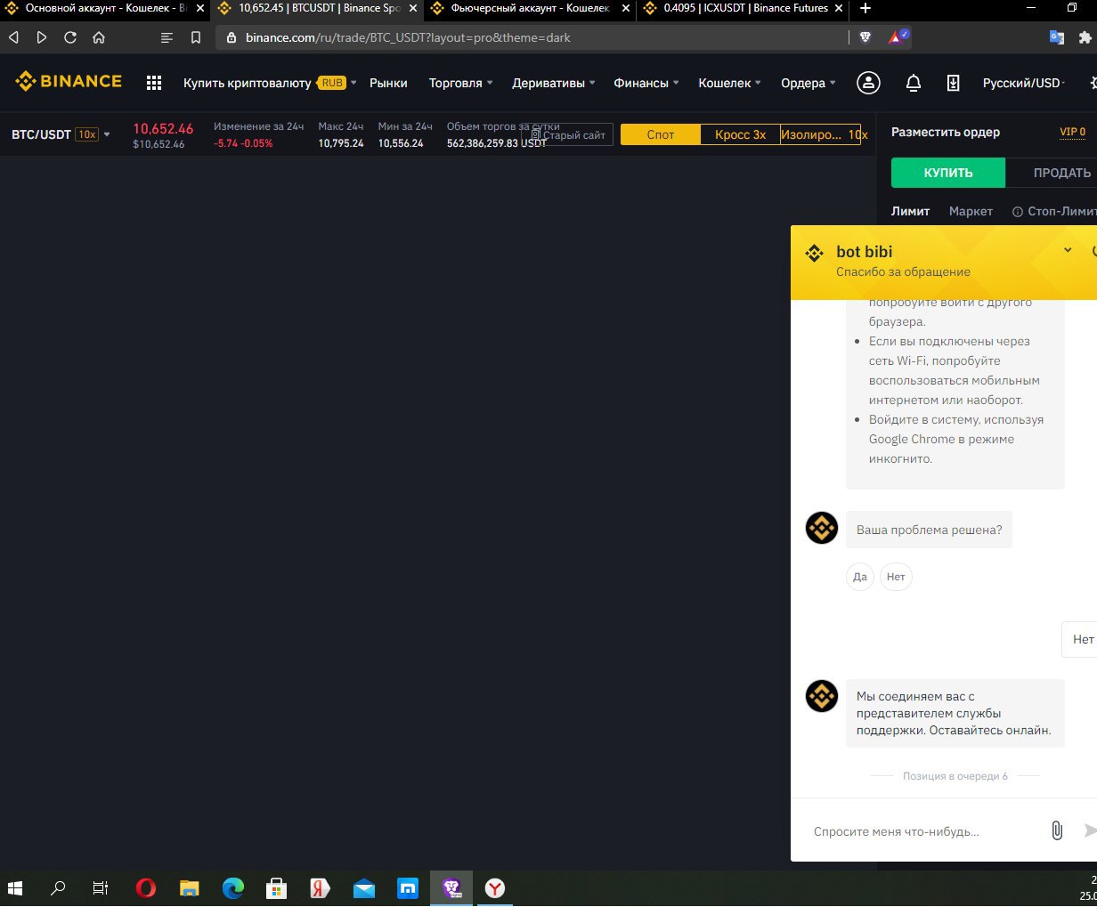
Task: Expand the Деривативы dropdown menu
Action: click(554, 83)
